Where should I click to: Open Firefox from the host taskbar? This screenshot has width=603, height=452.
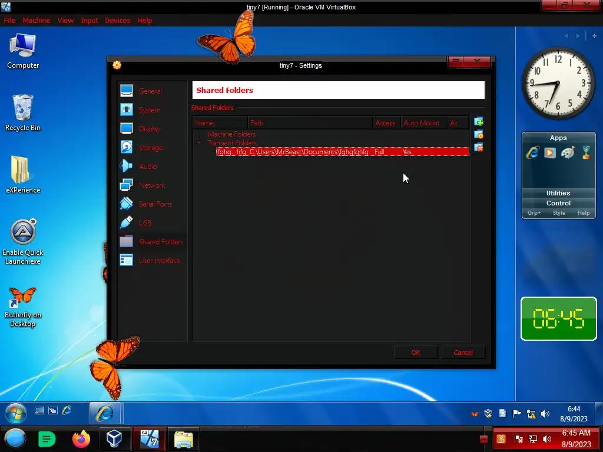click(81, 438)
